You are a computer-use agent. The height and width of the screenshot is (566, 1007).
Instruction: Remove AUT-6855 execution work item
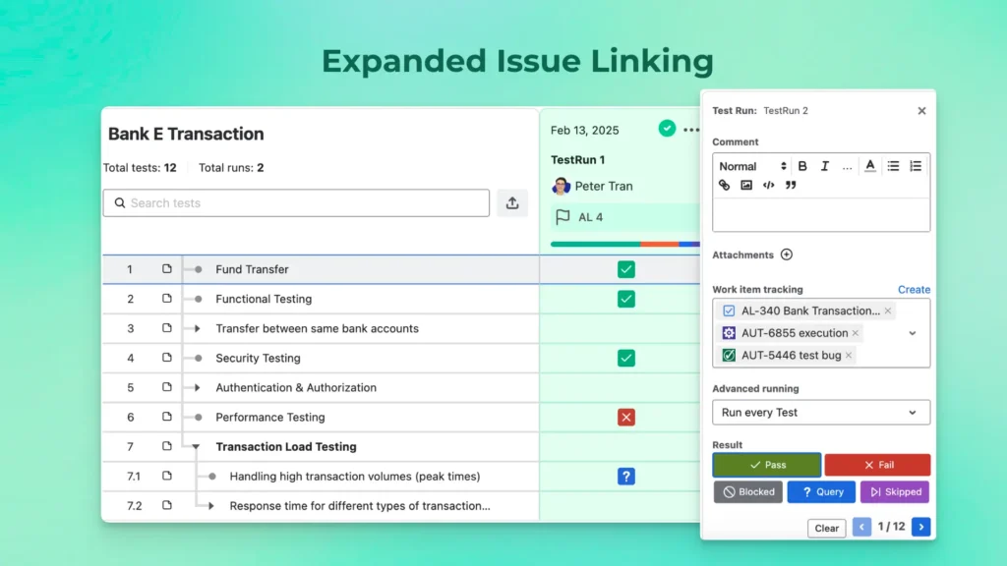(x=856, y=333)
